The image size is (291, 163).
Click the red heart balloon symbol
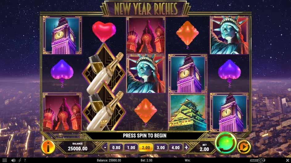(104, 31)
